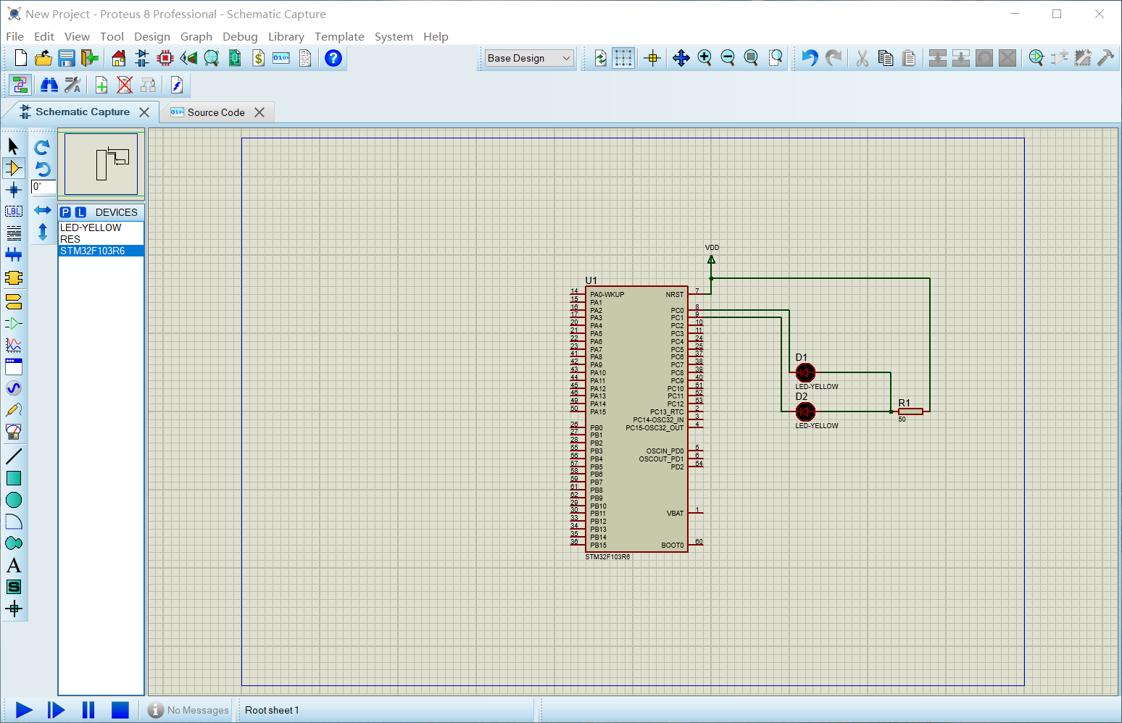Select the Wire Label mode tool
Screen dimensions: 1122x723
pyautogui.click(x=13, y=212)
